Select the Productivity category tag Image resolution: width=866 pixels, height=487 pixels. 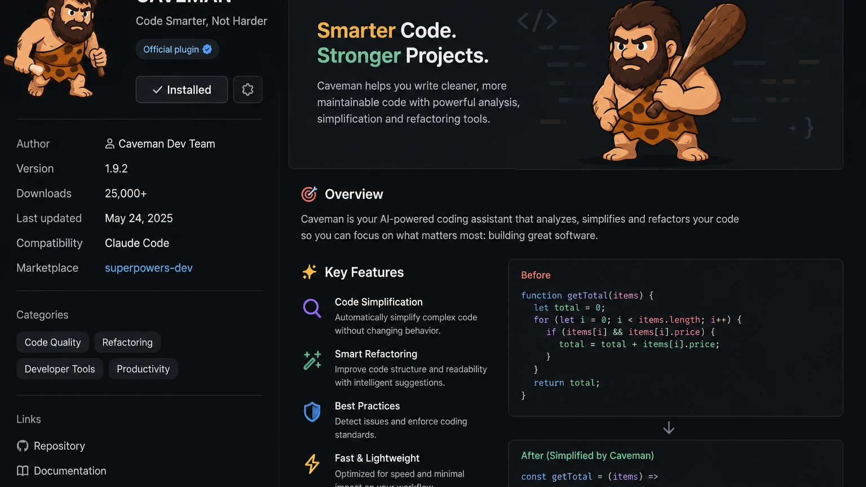click(143, 369)
